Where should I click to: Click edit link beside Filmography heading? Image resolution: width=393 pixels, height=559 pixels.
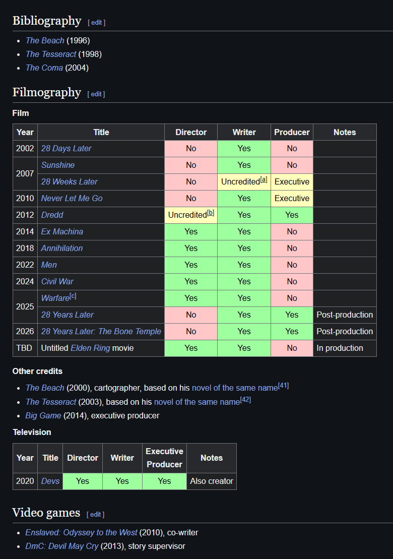[x=96, y=94]
